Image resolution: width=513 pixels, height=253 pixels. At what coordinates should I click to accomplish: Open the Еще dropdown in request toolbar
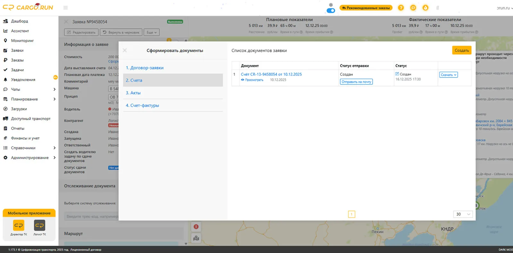click(x=152, y=32)
